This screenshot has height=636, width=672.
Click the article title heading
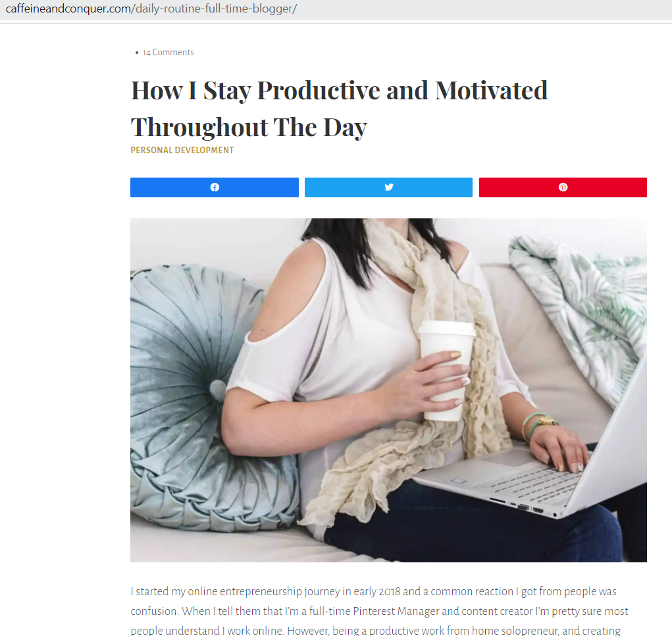click(x=339, y=109)
